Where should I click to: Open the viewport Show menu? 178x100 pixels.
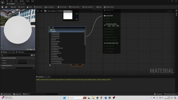[20, 11]
